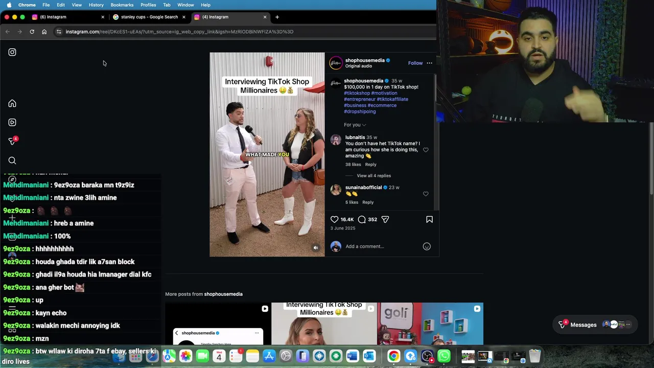
Task: Open shophousemedia's profile picture in header
Action: [x=336, y=63]
